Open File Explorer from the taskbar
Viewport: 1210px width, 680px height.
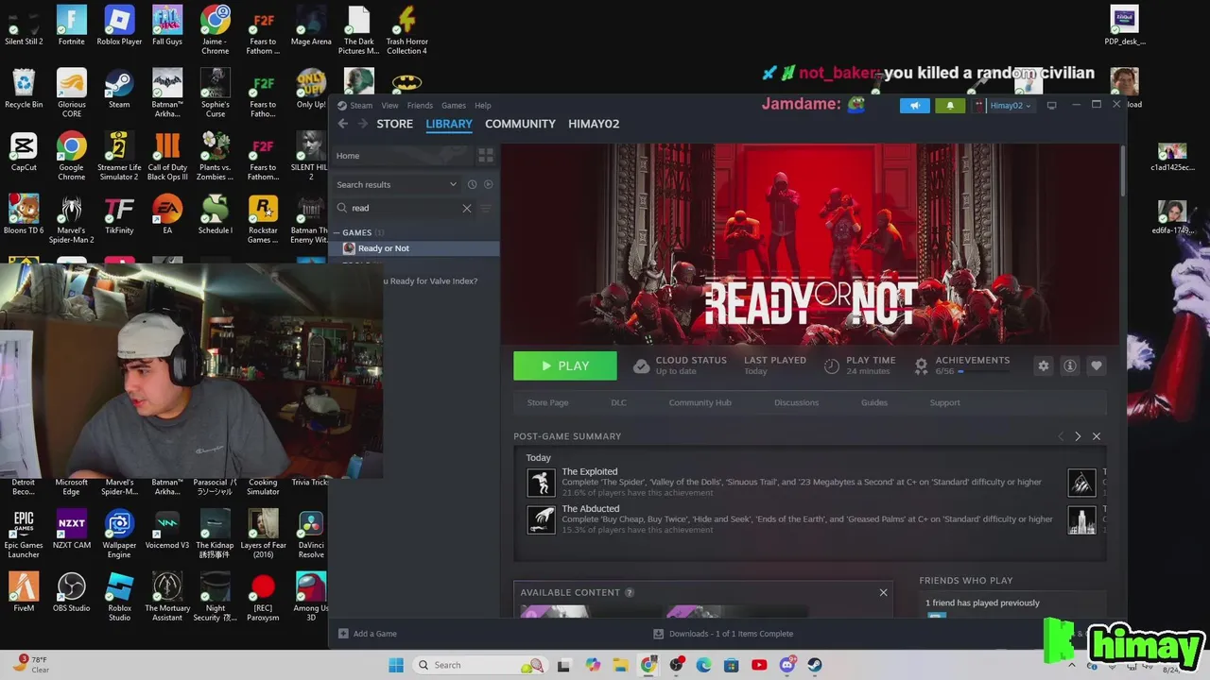621,665
